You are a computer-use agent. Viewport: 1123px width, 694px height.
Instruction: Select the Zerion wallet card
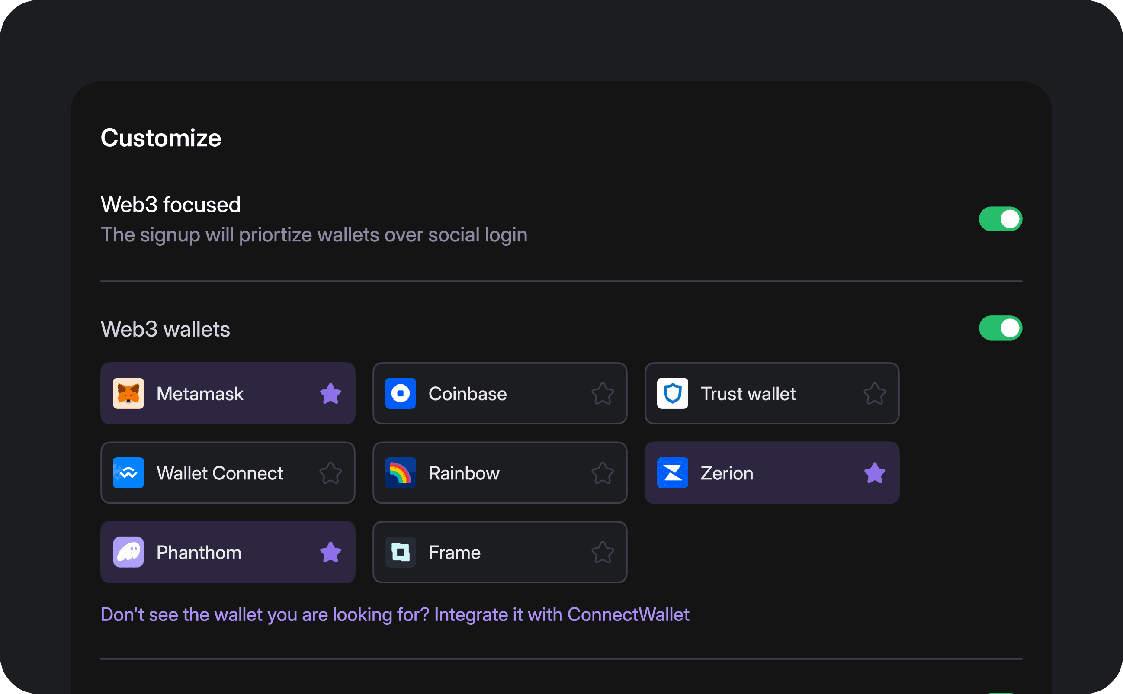[x=772, y=473]
